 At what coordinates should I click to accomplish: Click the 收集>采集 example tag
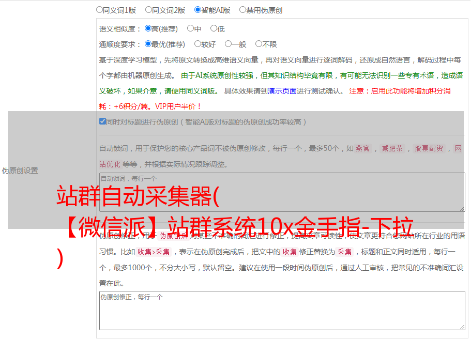point(154,252)
